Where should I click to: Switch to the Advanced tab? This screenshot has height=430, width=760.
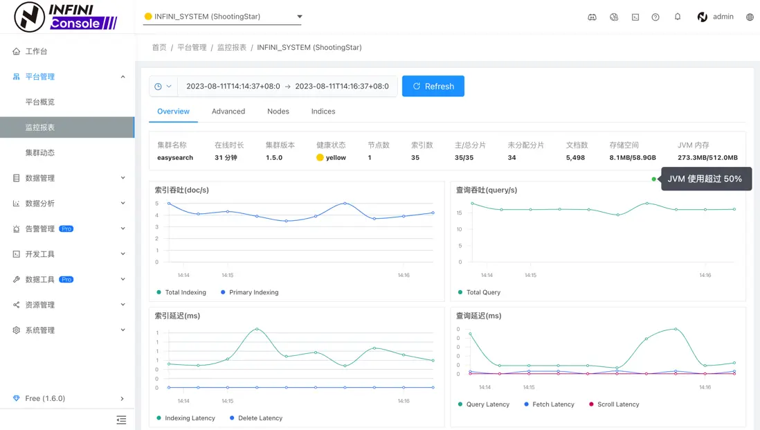[228, 111]
